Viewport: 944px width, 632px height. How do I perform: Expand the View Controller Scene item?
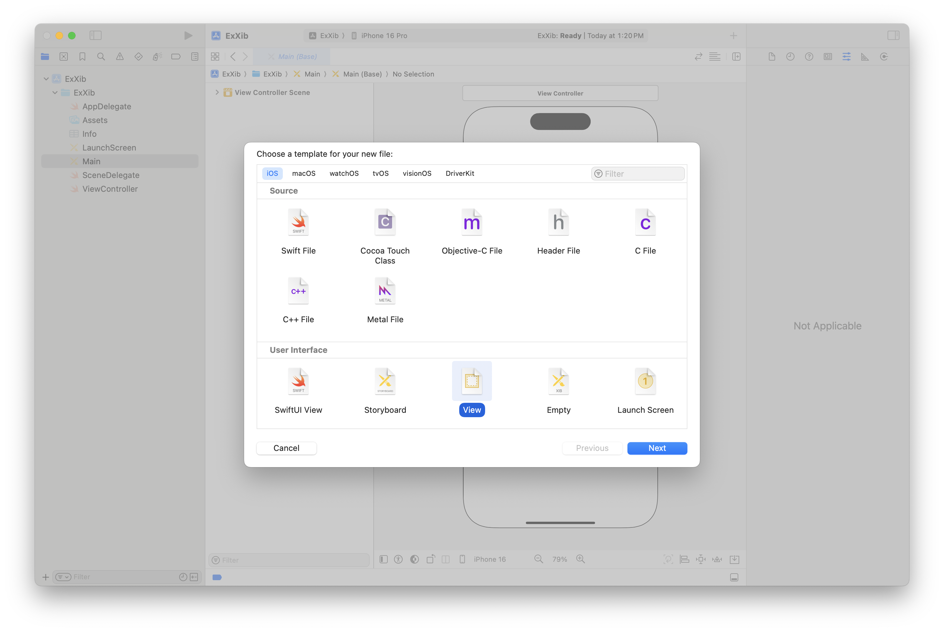tap(217, 92)
